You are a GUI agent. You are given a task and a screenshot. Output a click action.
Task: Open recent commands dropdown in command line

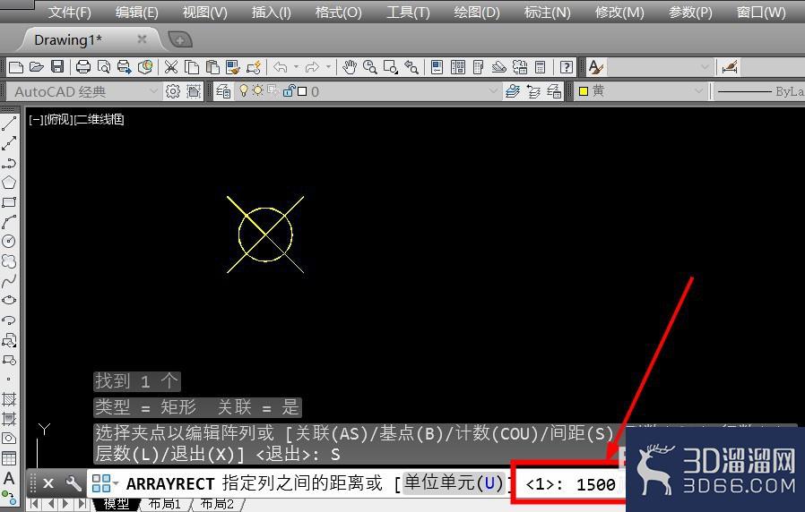[x=116, y=482]
